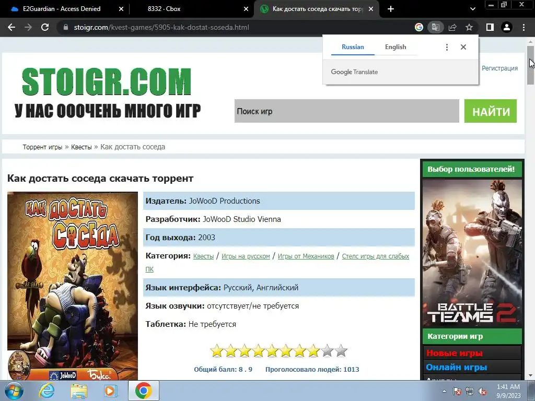Click the padlock site info icon
Image resolution: width=535 pixels, height=401 pixels.
(x=66, y=27)
